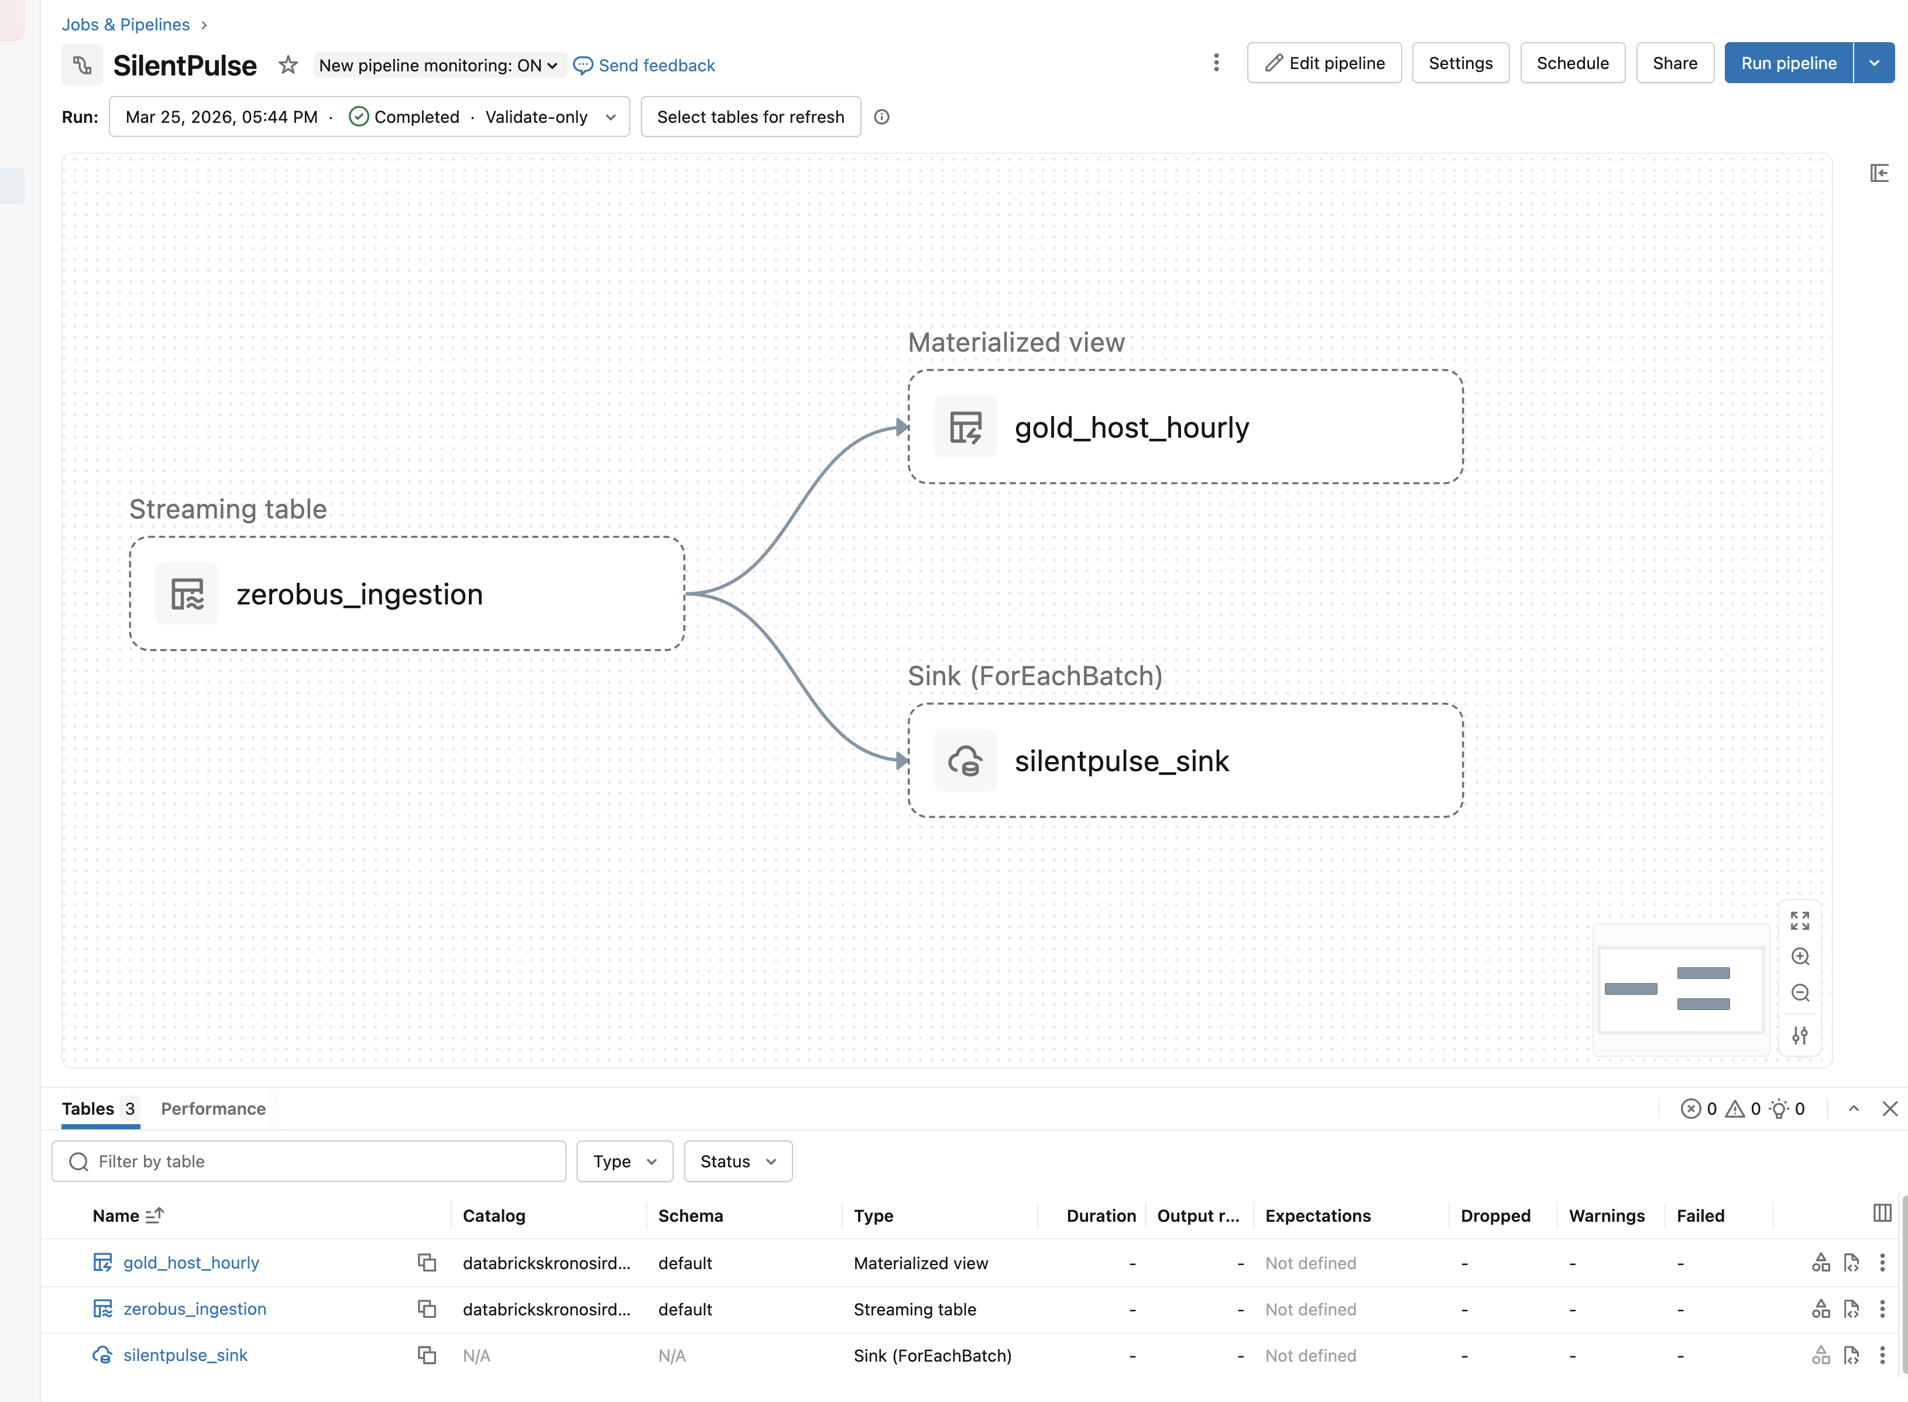Copy the zerobus_ingestion table name
This screenshot has height=1402, width=1908.
427,1310
